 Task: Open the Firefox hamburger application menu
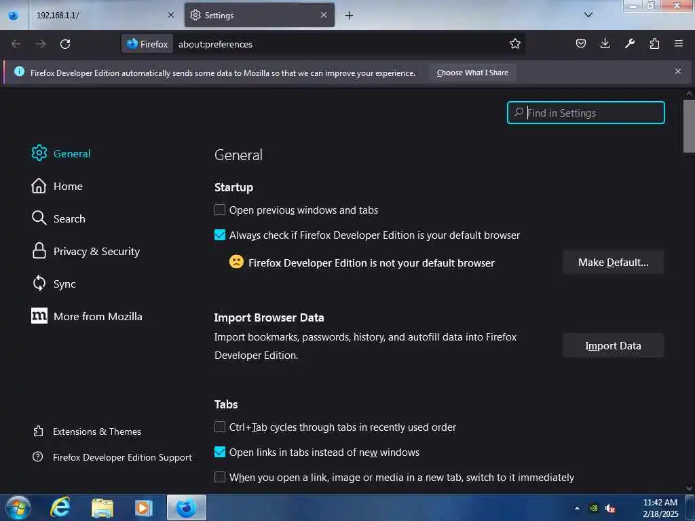[679, 43]
